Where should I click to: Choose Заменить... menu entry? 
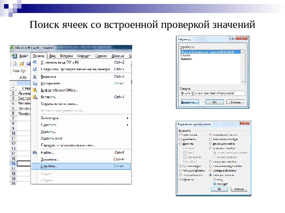[x=81, y=159]
